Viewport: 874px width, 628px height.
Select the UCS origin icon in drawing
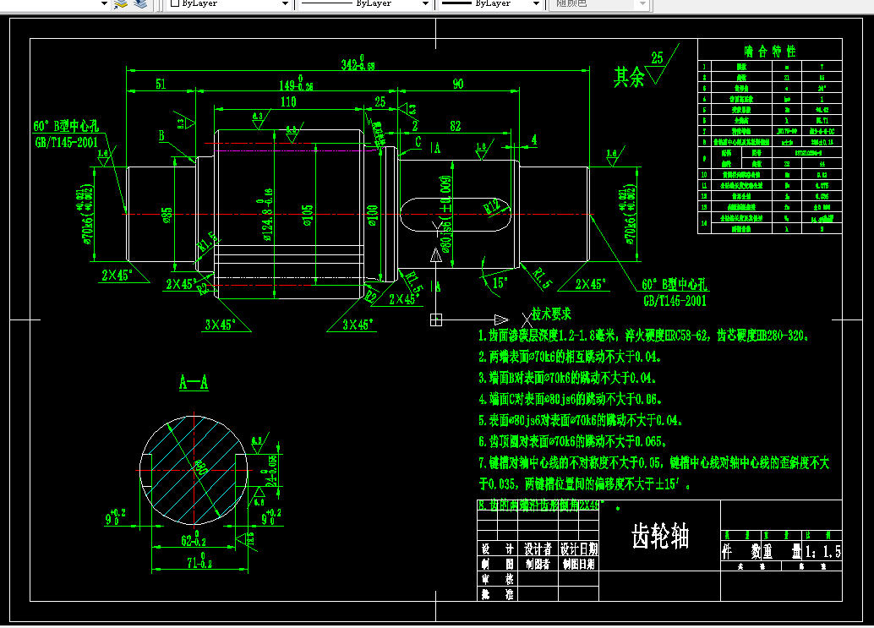(436, 319)
